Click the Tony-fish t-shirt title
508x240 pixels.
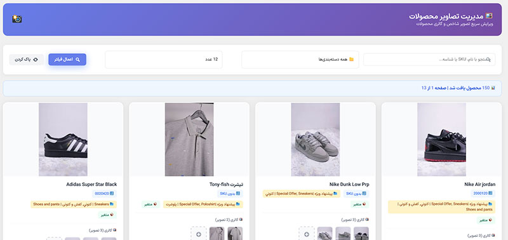coord(226,185)
